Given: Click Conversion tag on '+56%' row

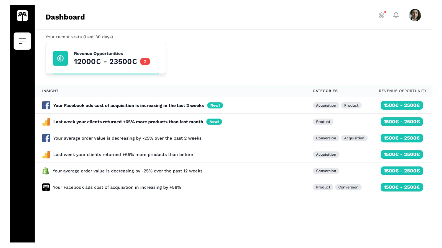Looking at the screenshot, I should (x=348, y=187).
